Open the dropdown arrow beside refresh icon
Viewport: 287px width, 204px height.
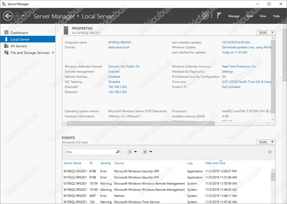click(199, 16)
